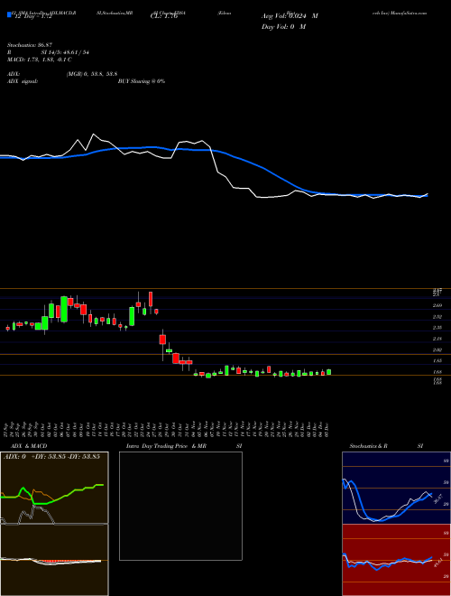Viewport: 451px width, 596px height.
Task: Click the 'SI 14/3: 48.61 / 54' reading
Action: (65, 52)
